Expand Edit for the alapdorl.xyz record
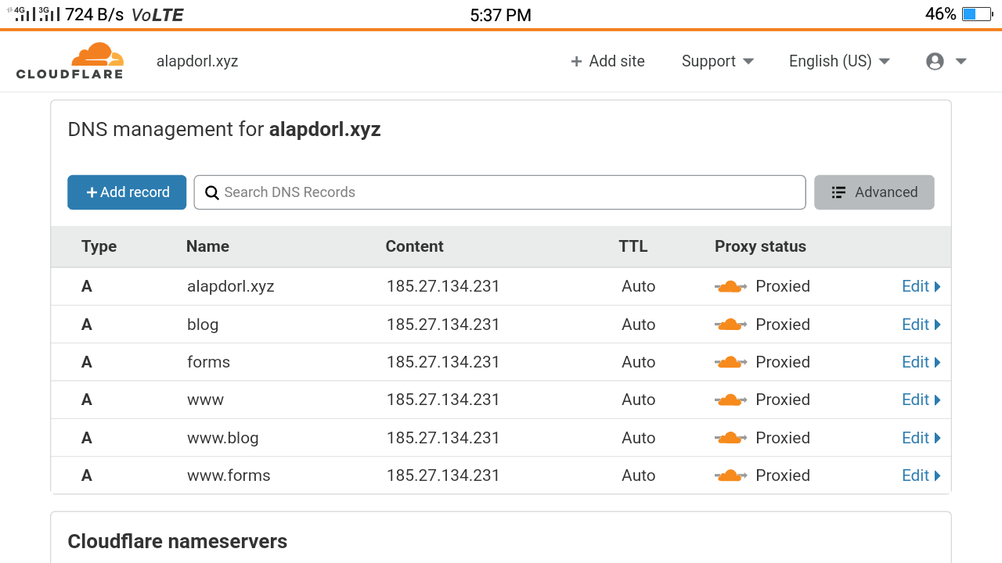 (x=921, y=287)
